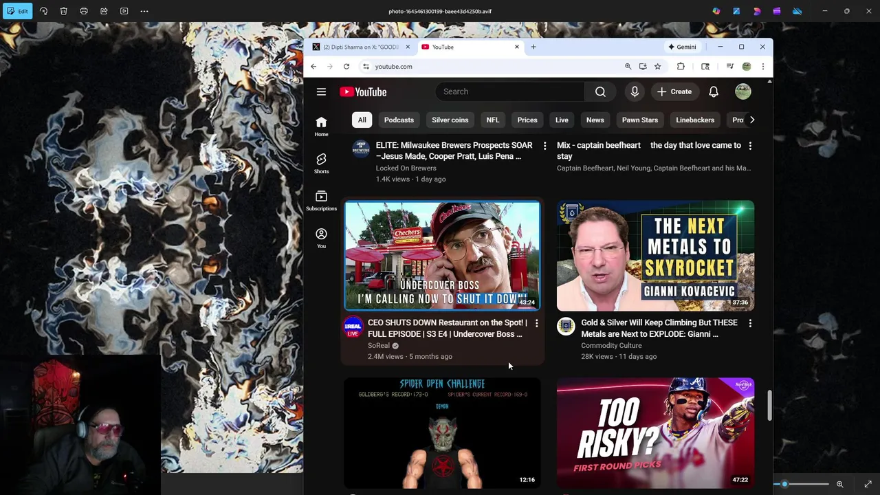Close the YouTube browser tab

pos(517,47)
